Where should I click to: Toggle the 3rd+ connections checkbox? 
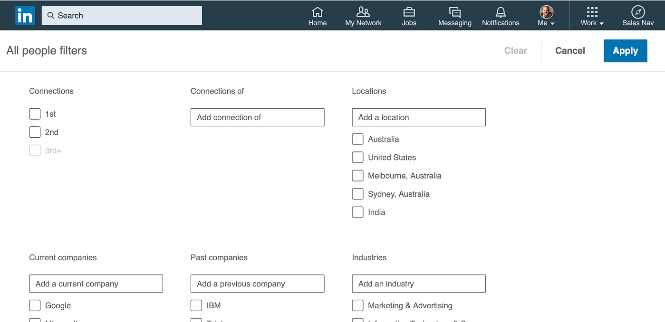click(35, 151)
